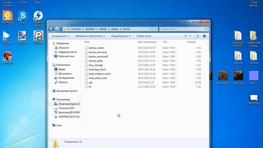The height and width of the screenshot is (148, 263).
Task: Click Spintires in the address breadcrumb
Action: click(90, 29)
